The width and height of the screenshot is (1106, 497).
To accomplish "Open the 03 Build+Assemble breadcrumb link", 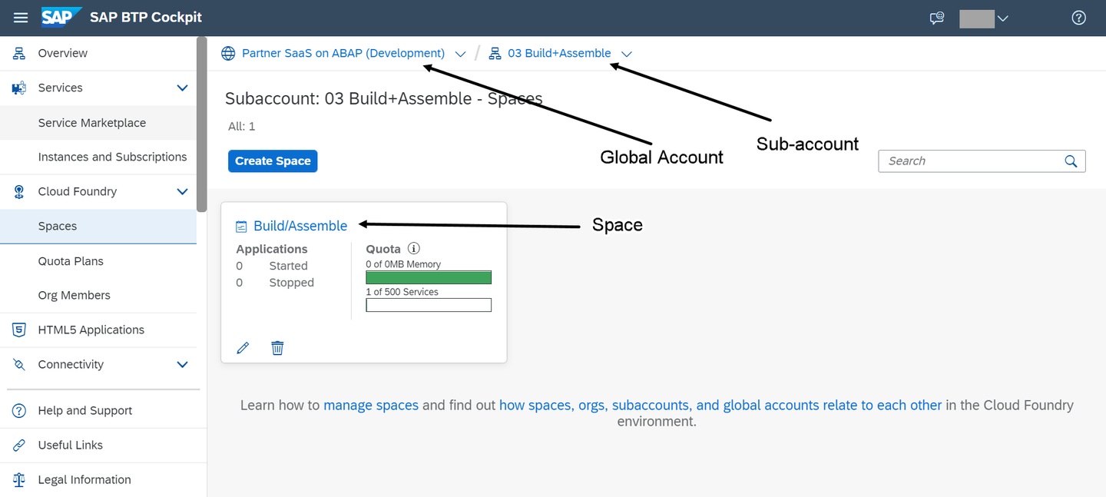I will pos(559,53).
